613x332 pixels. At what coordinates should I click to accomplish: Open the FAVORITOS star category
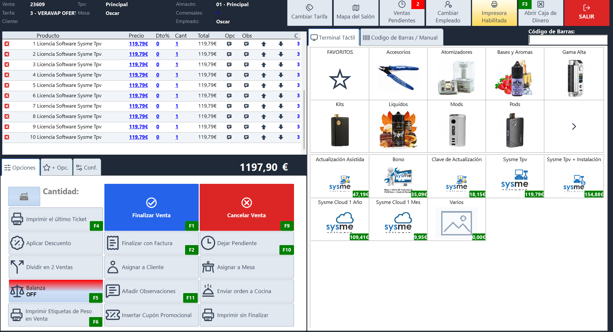[340, 74]
